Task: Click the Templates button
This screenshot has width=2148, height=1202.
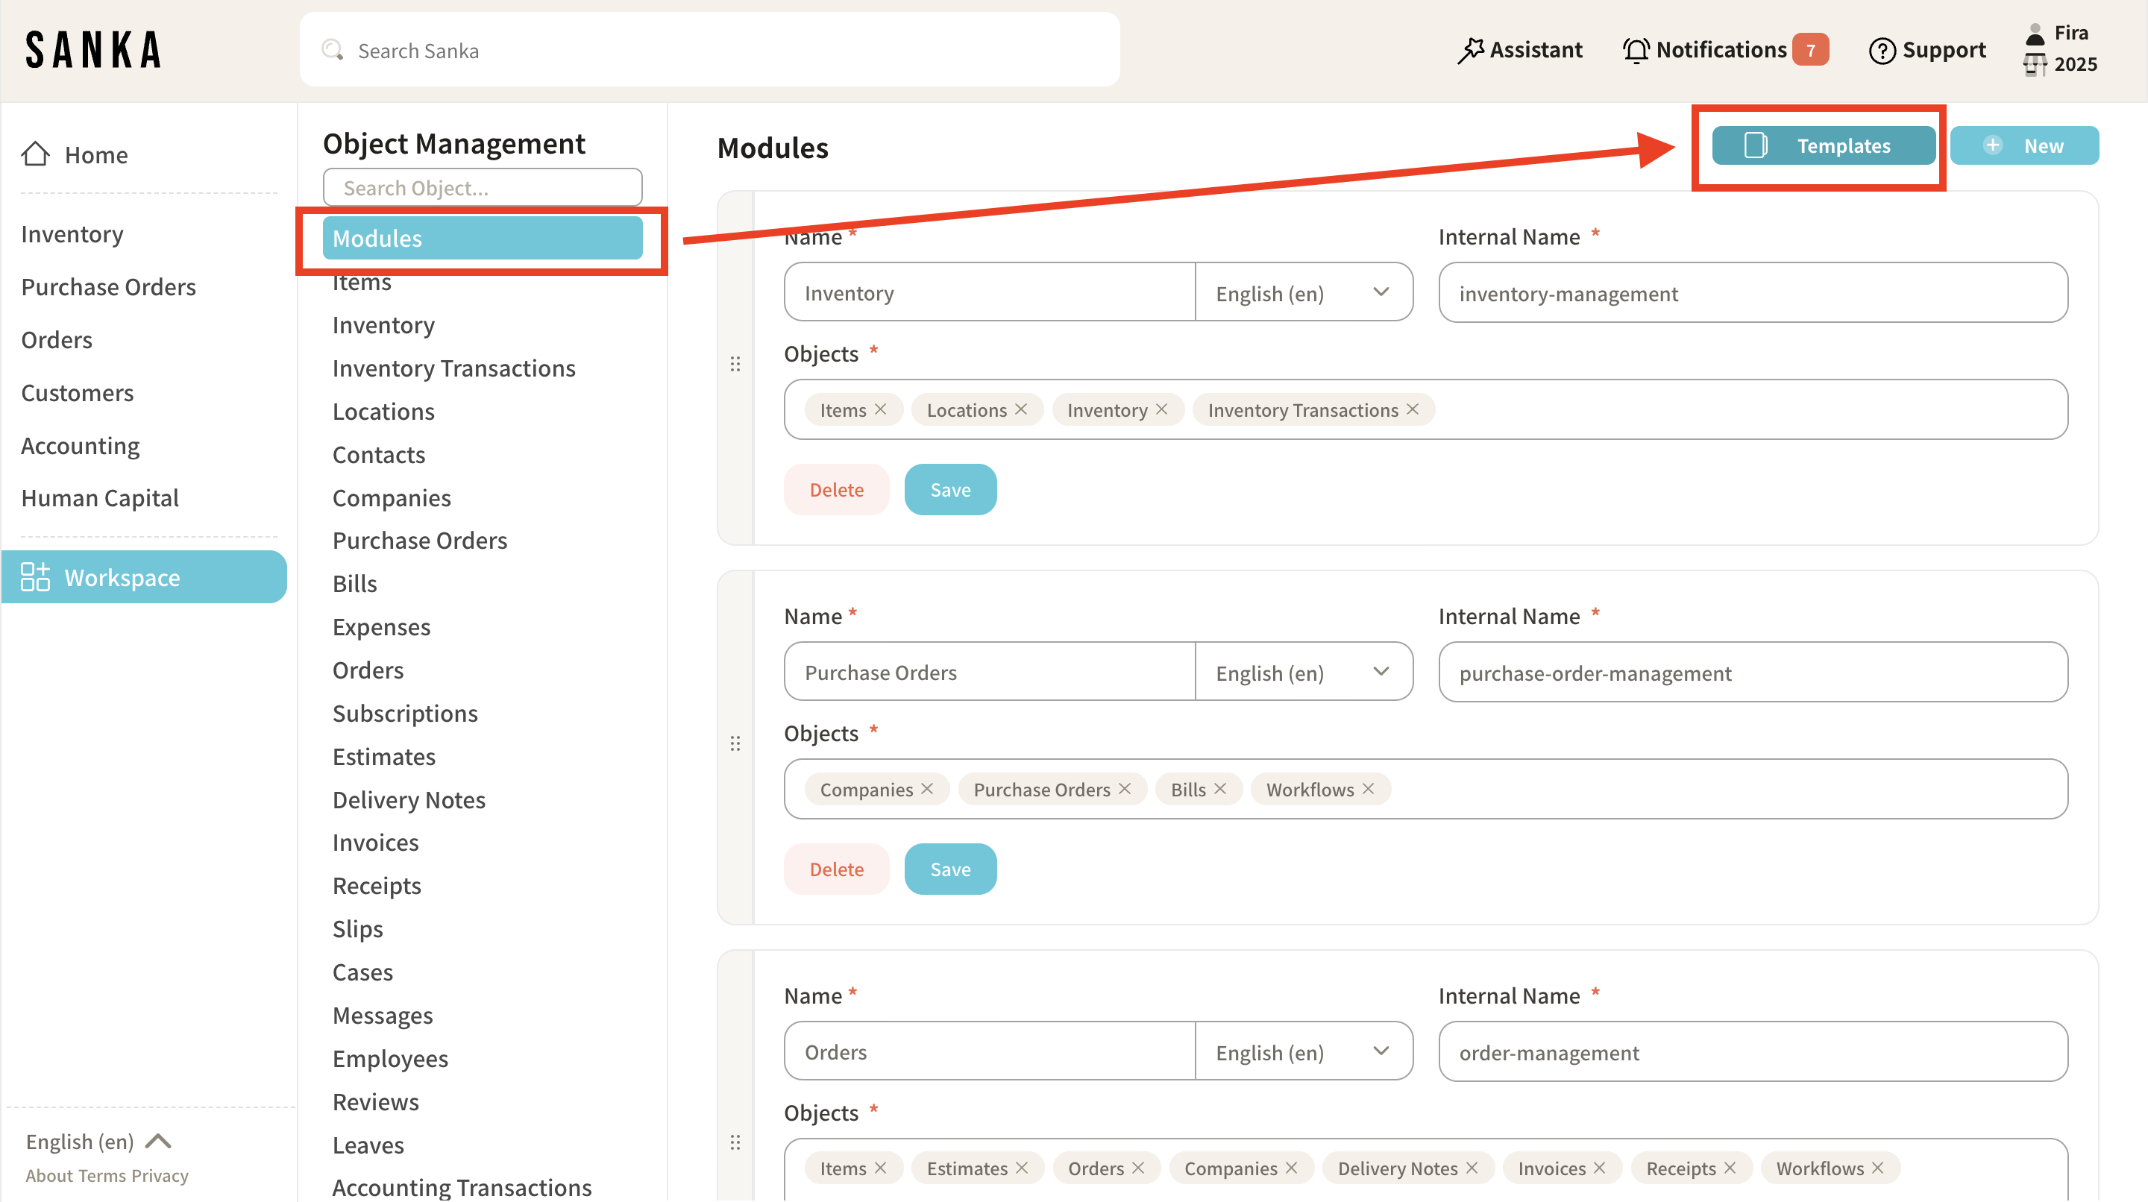Action: [x=1823, y=146]
